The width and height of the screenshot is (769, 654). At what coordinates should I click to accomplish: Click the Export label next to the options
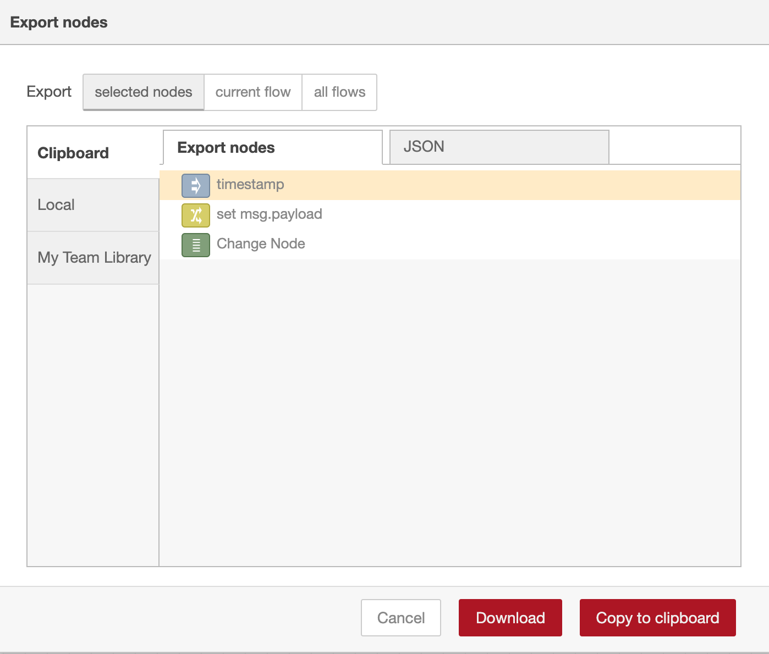(x=48, y=92)
